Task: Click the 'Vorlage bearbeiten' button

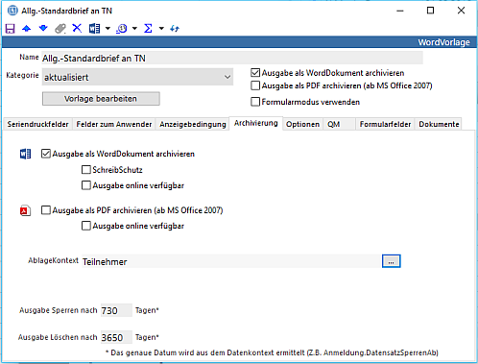Action: tap(101, 99)
